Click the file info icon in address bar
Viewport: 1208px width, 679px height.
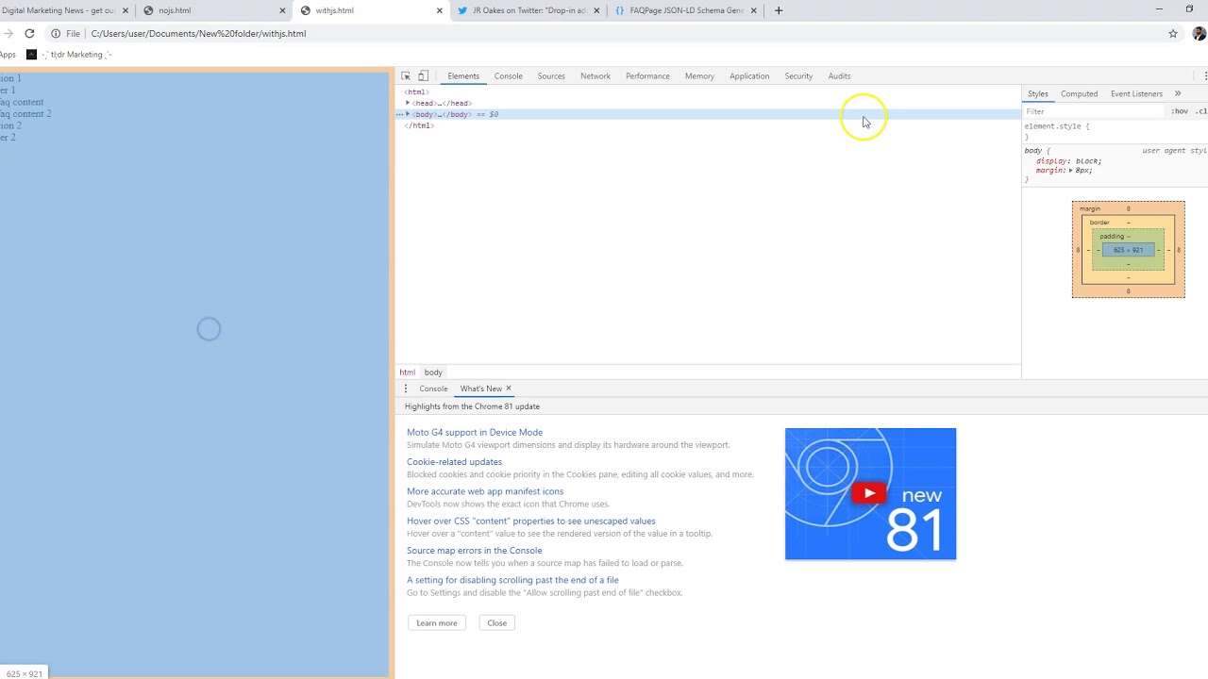point(56,34)
